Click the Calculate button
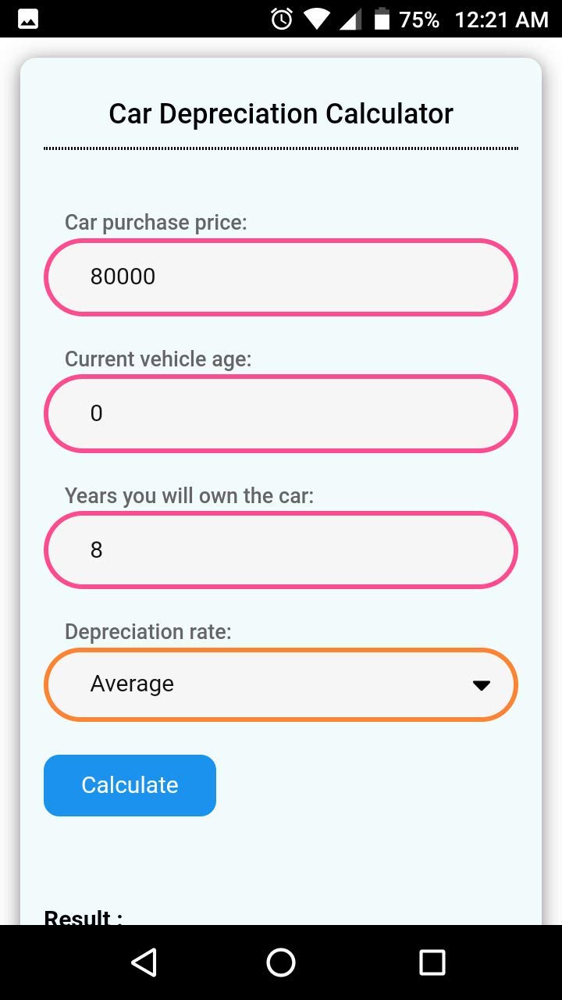 pos(130,785)
